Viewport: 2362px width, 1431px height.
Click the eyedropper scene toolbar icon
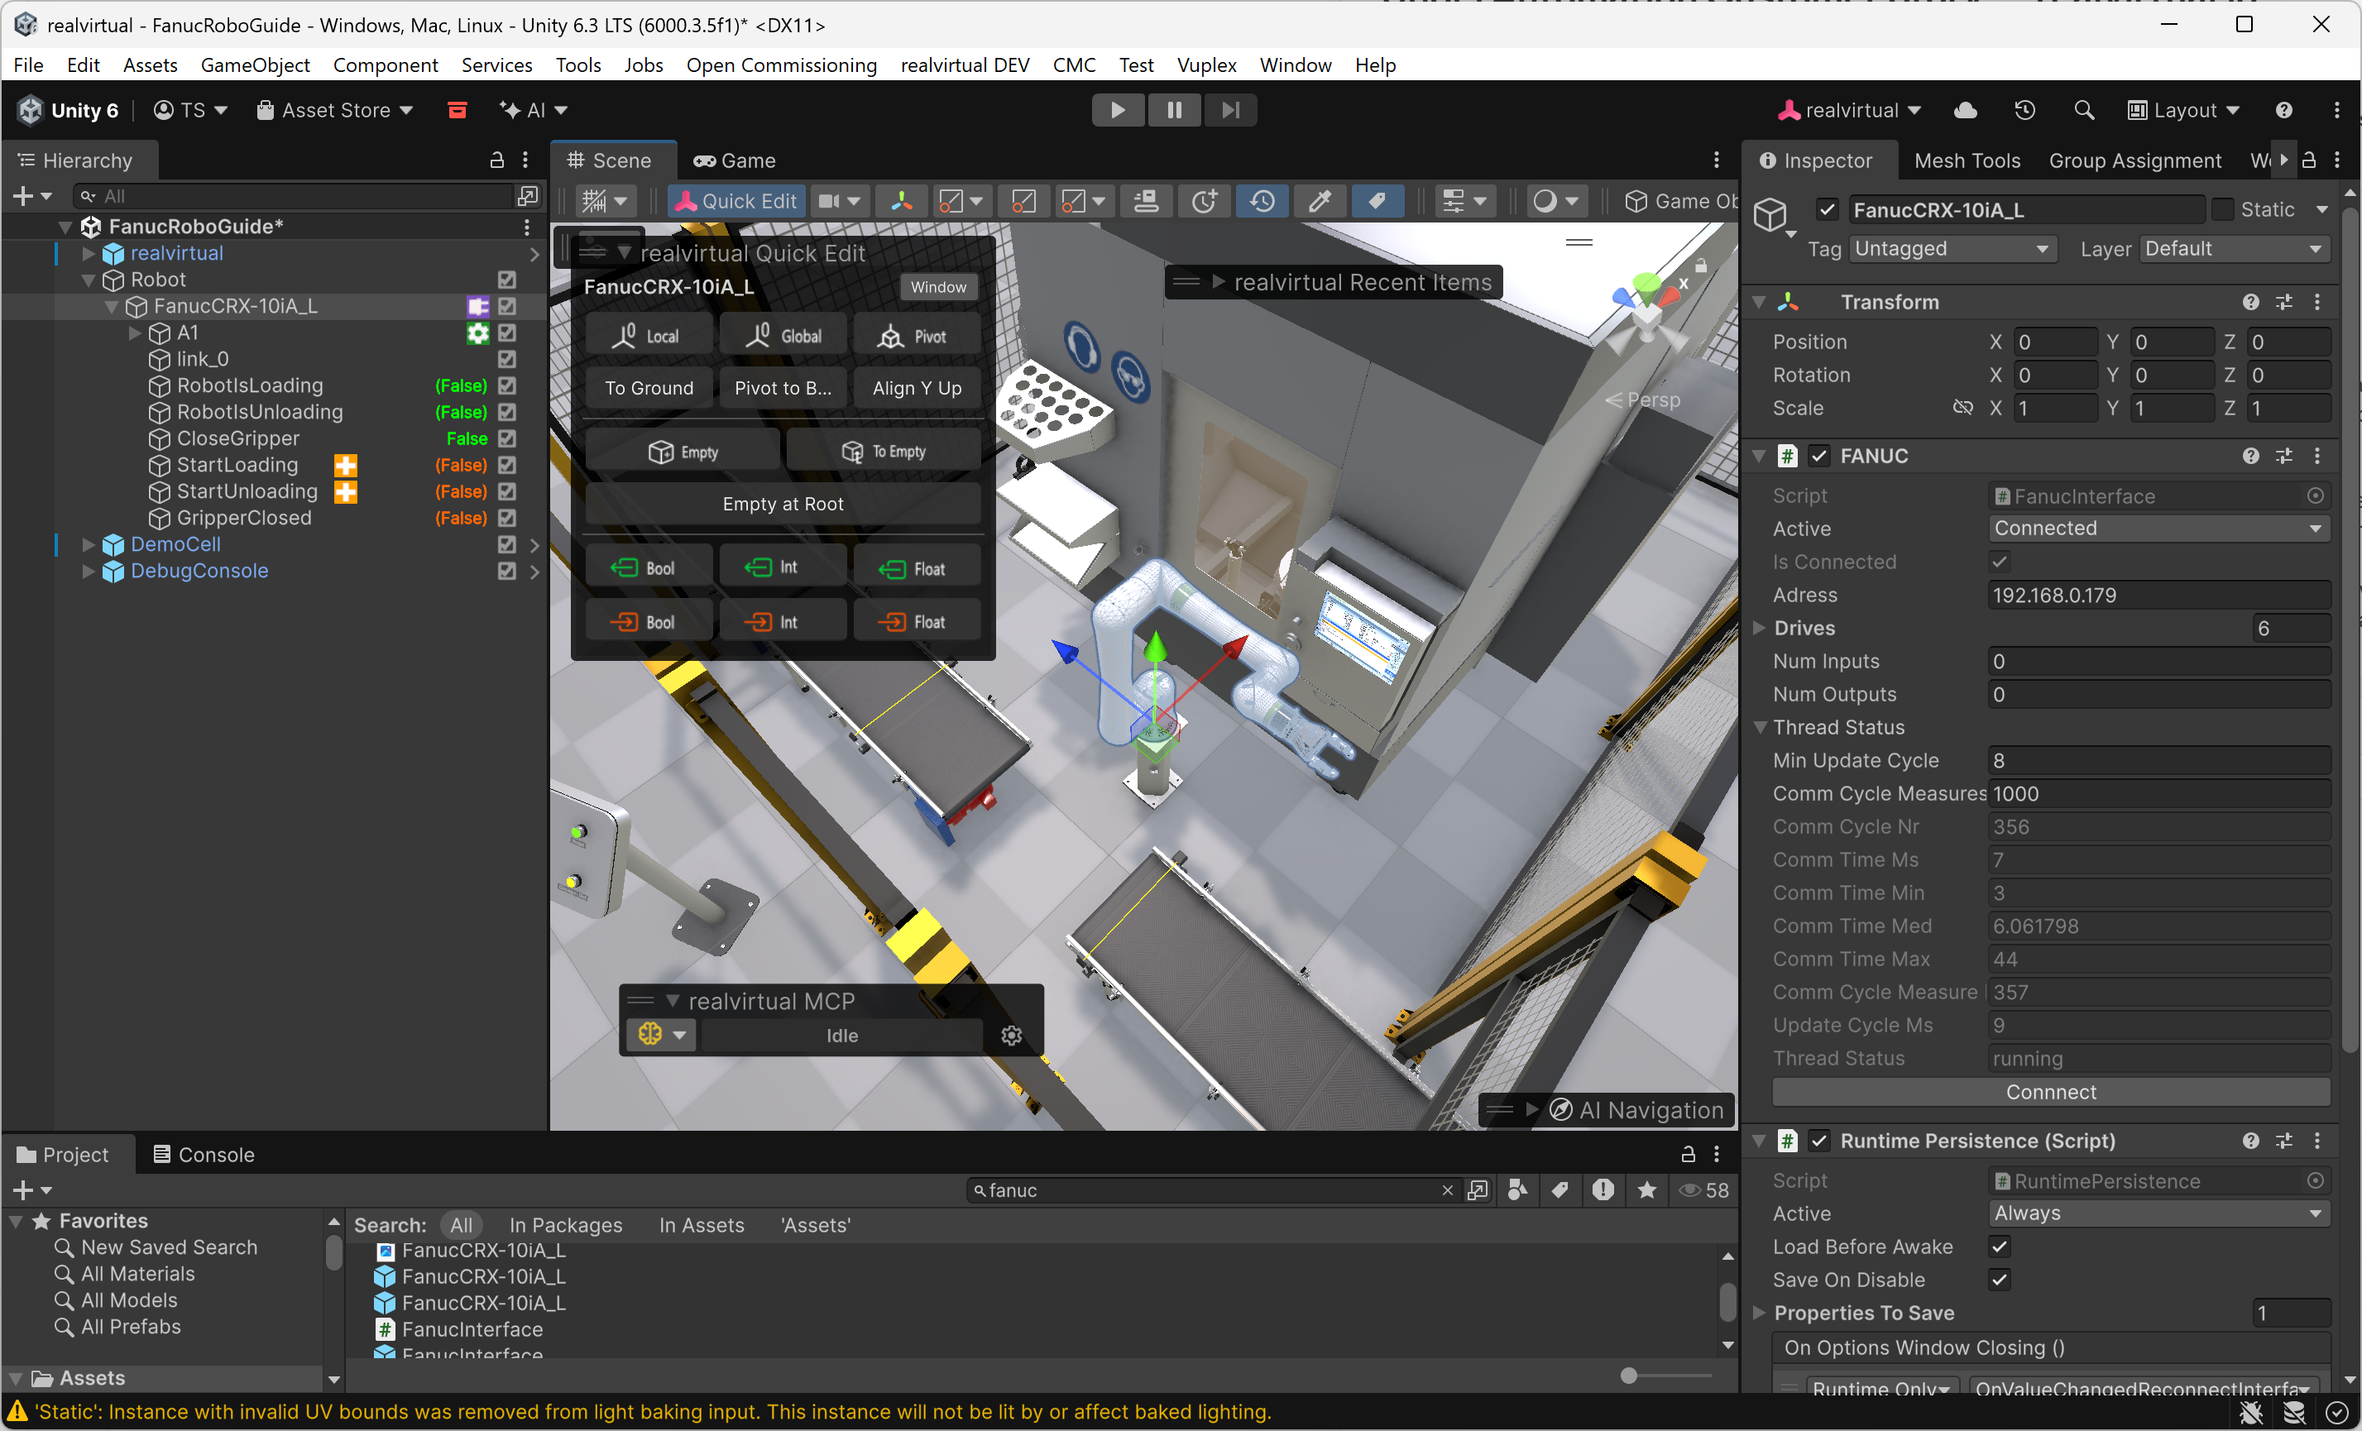coord(1320,201)
